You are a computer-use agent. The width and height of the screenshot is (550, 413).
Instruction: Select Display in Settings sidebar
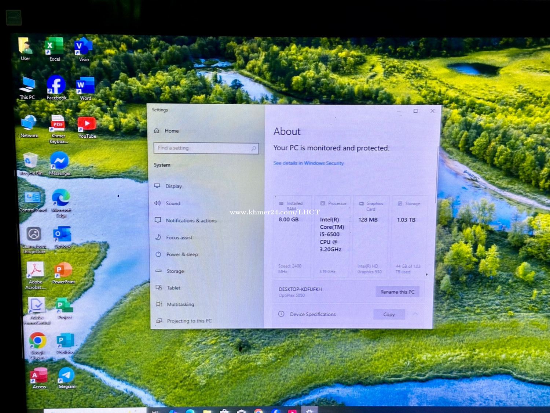point(173,186)
